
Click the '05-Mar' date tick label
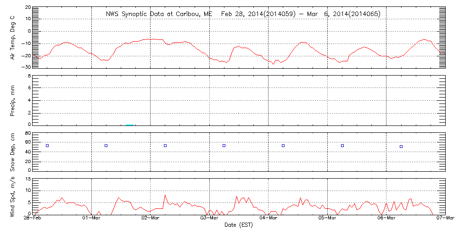[x=327, y=219]
